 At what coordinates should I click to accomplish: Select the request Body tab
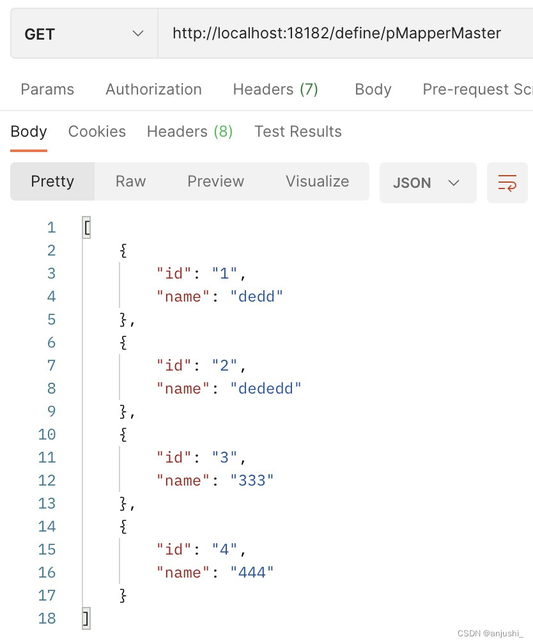[x=373, y=89]
